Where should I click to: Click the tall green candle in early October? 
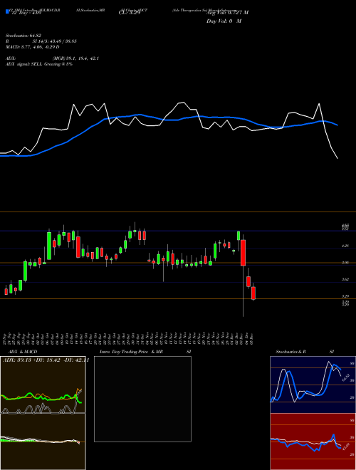[x=49, y=246]
